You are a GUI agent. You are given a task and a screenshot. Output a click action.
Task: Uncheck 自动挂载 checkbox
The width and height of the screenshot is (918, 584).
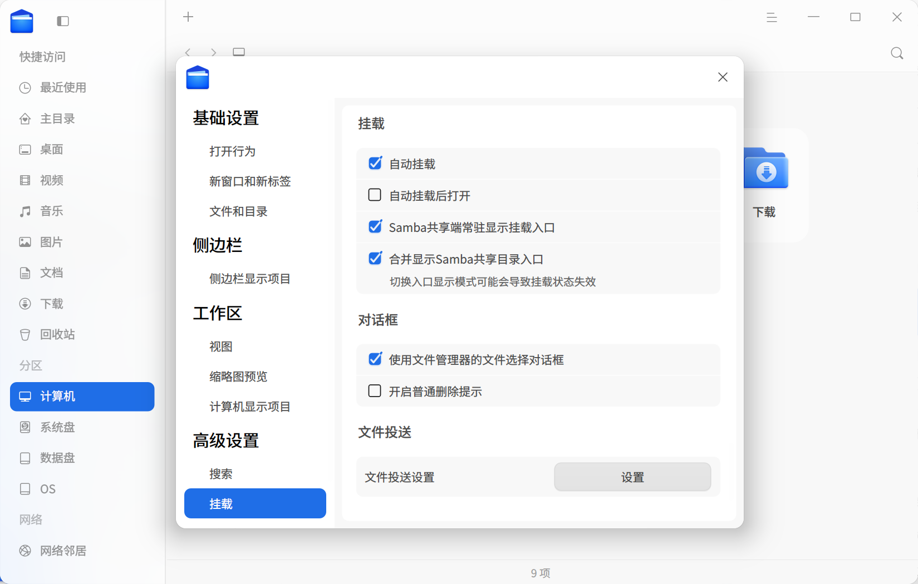375,163
